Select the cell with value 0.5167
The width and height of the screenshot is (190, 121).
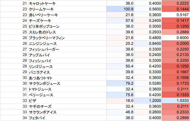176,15
